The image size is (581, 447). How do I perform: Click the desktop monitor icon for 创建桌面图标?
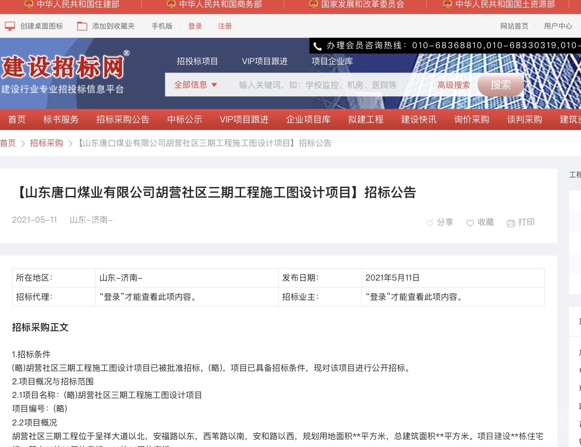(10, 26)
